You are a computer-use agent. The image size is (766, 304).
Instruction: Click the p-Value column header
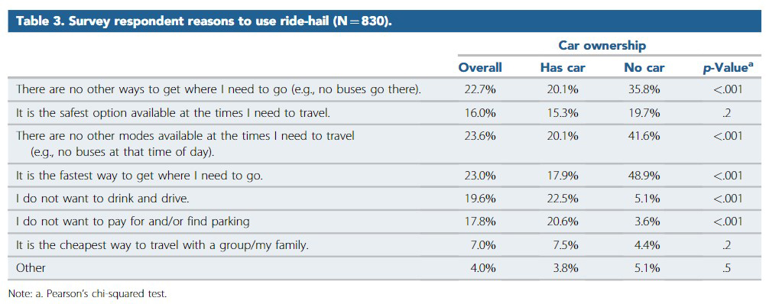point(726,68)
